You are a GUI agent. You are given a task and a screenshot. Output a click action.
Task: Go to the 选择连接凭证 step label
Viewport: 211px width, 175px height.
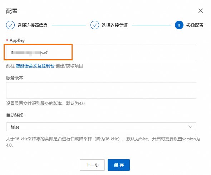tap(115, 25)
